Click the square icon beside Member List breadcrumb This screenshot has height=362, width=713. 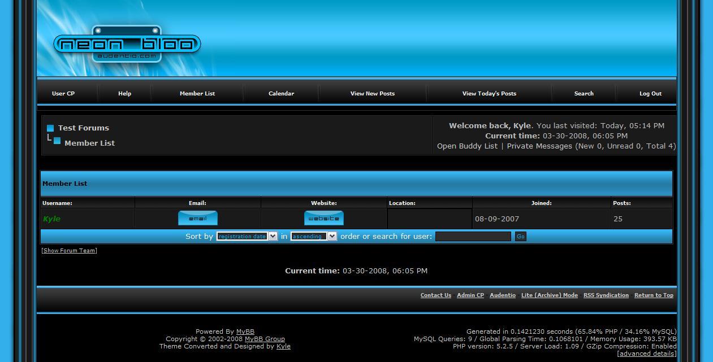coord(57,141)
